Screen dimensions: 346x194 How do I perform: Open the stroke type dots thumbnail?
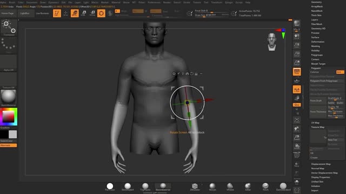(9, 45)
